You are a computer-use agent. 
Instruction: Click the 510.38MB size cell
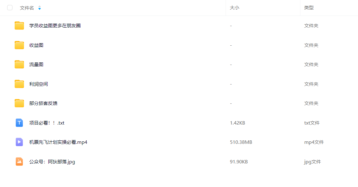tap(241, 142)
